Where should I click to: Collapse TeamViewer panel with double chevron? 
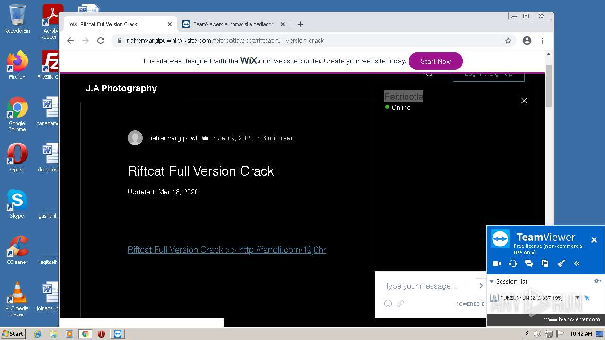577,263
